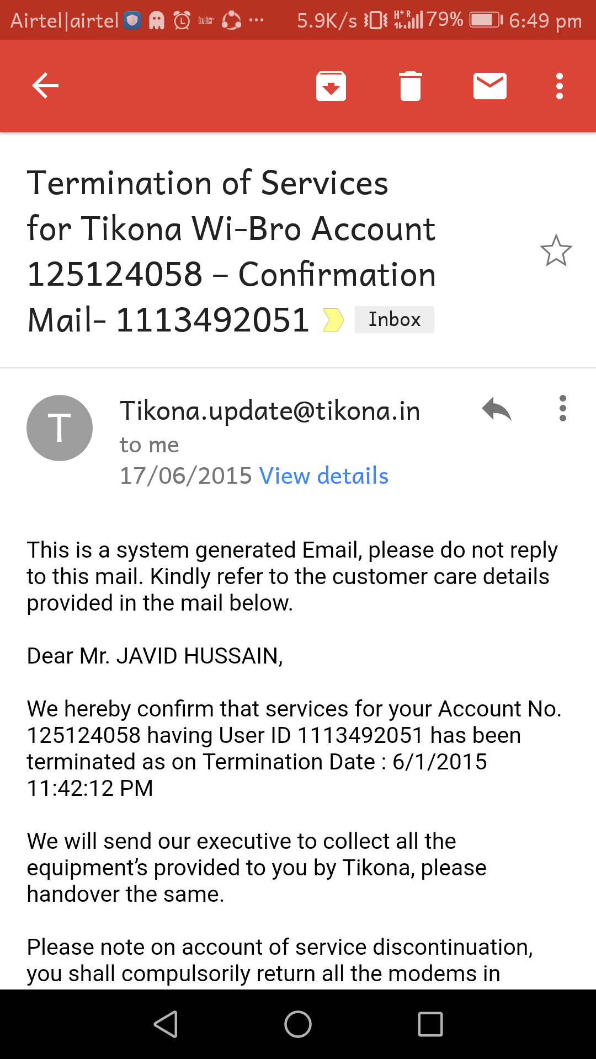The image size is (596, 1059).
Task: Tap the Inbox label chip
Action: pyautogui.click(x=394, y=319)
